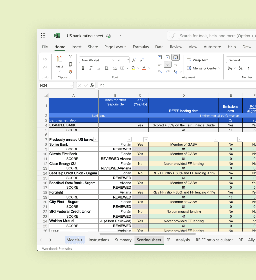
Task: Click the formula enter checkmark icon
Action: pyautogui.click(x=86, y=85)
